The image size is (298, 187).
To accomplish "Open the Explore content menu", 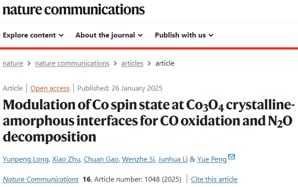I will [33, 35].
